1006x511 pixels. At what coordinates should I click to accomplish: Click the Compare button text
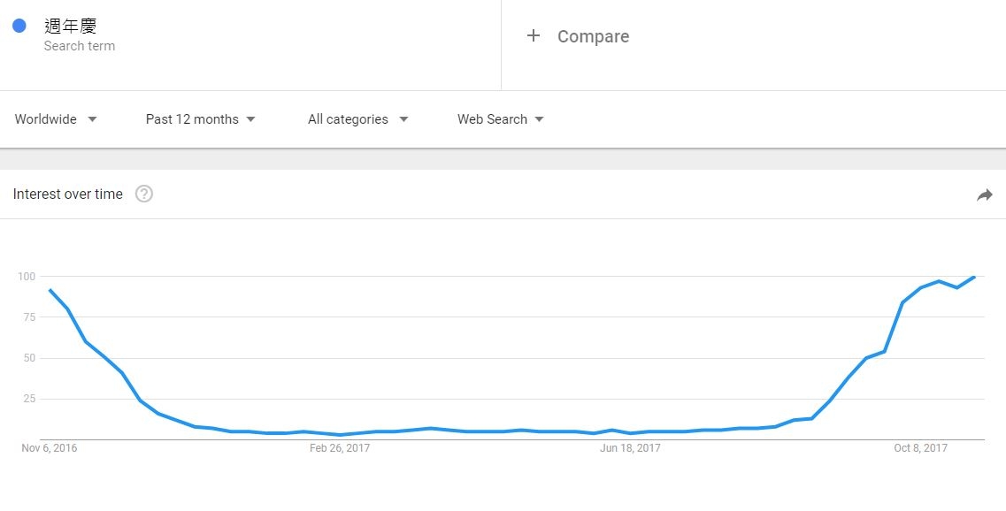click(593, 36)
